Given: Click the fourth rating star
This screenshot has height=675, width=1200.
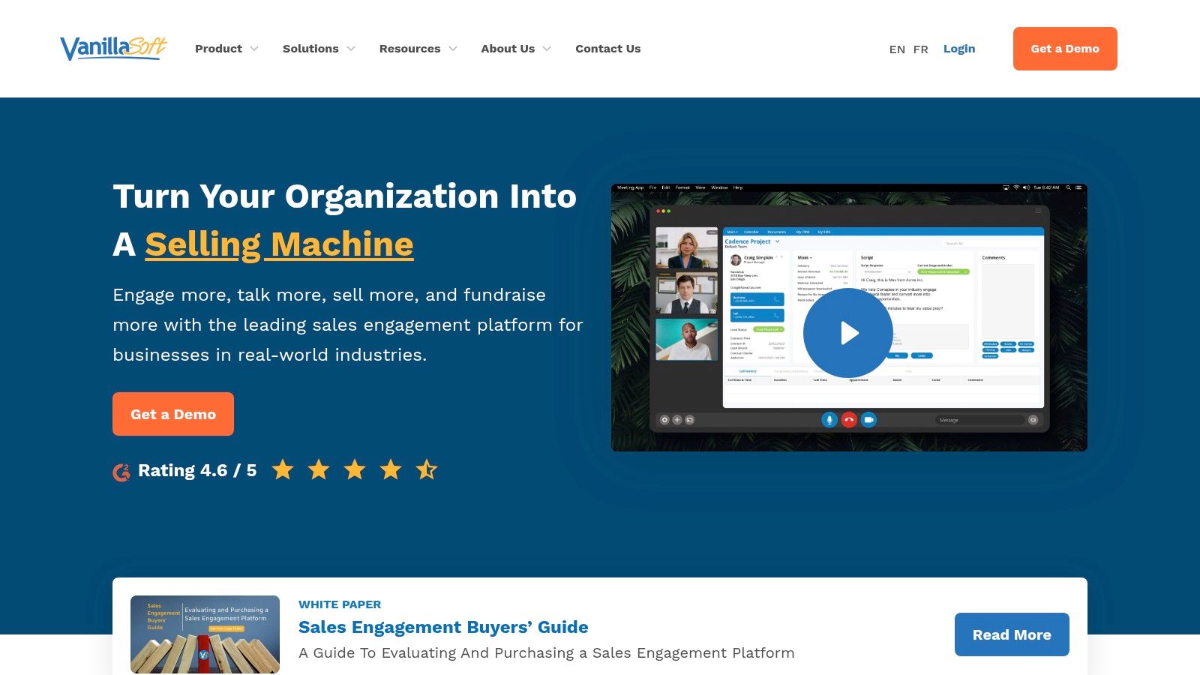Looking at the screenshot, I should click(391, 470).
